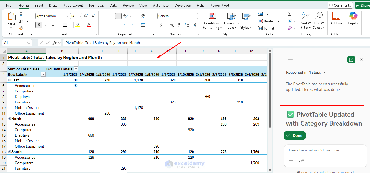Open the font size dropdown
Image resolution: width=370 pixels, height=173 pixels.
[80, 16]
